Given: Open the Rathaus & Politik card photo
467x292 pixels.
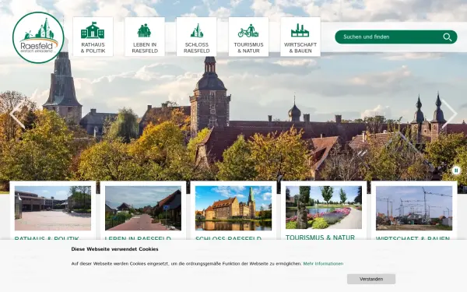Looking at the screenshot, I should (53, 208).
